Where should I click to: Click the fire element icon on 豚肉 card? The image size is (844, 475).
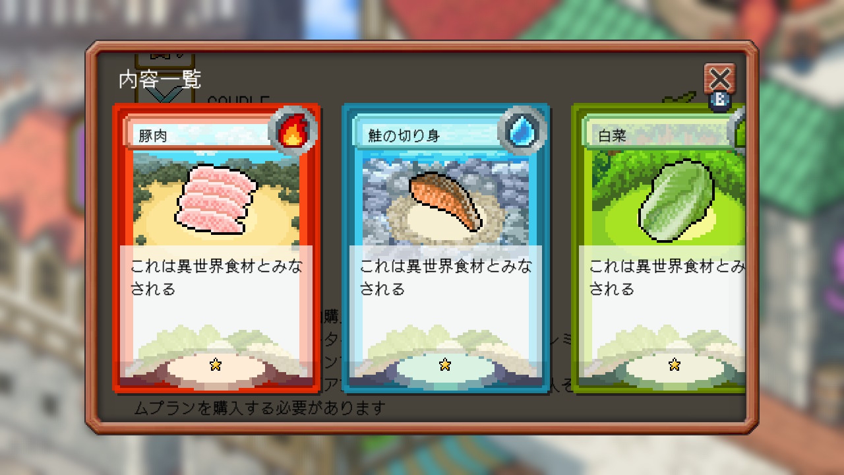coord(294,131)
